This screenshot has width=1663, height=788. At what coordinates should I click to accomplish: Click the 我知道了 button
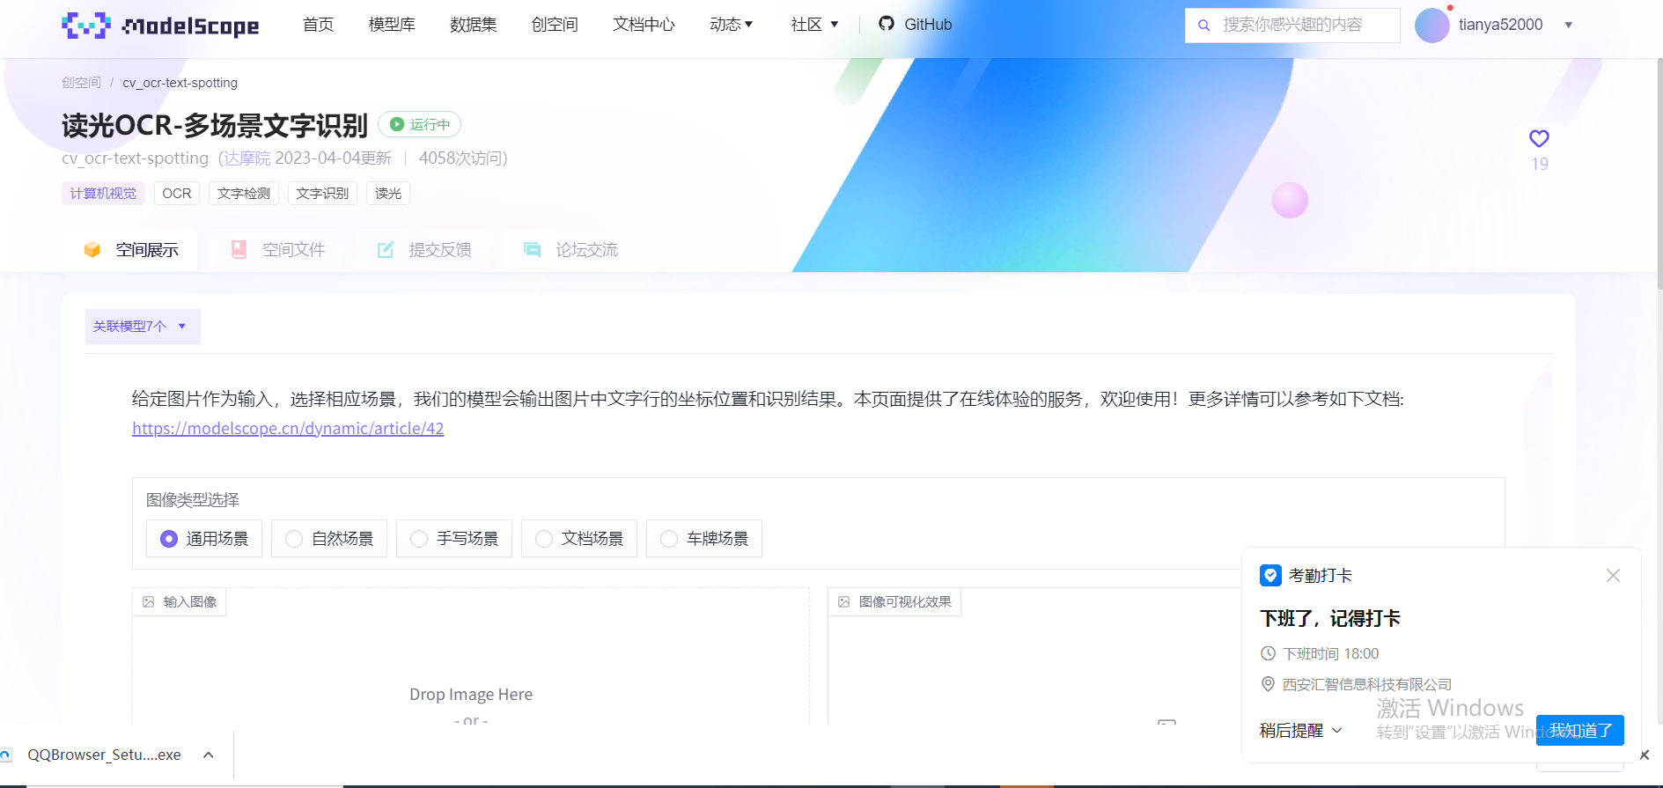tap(1580, 731)
